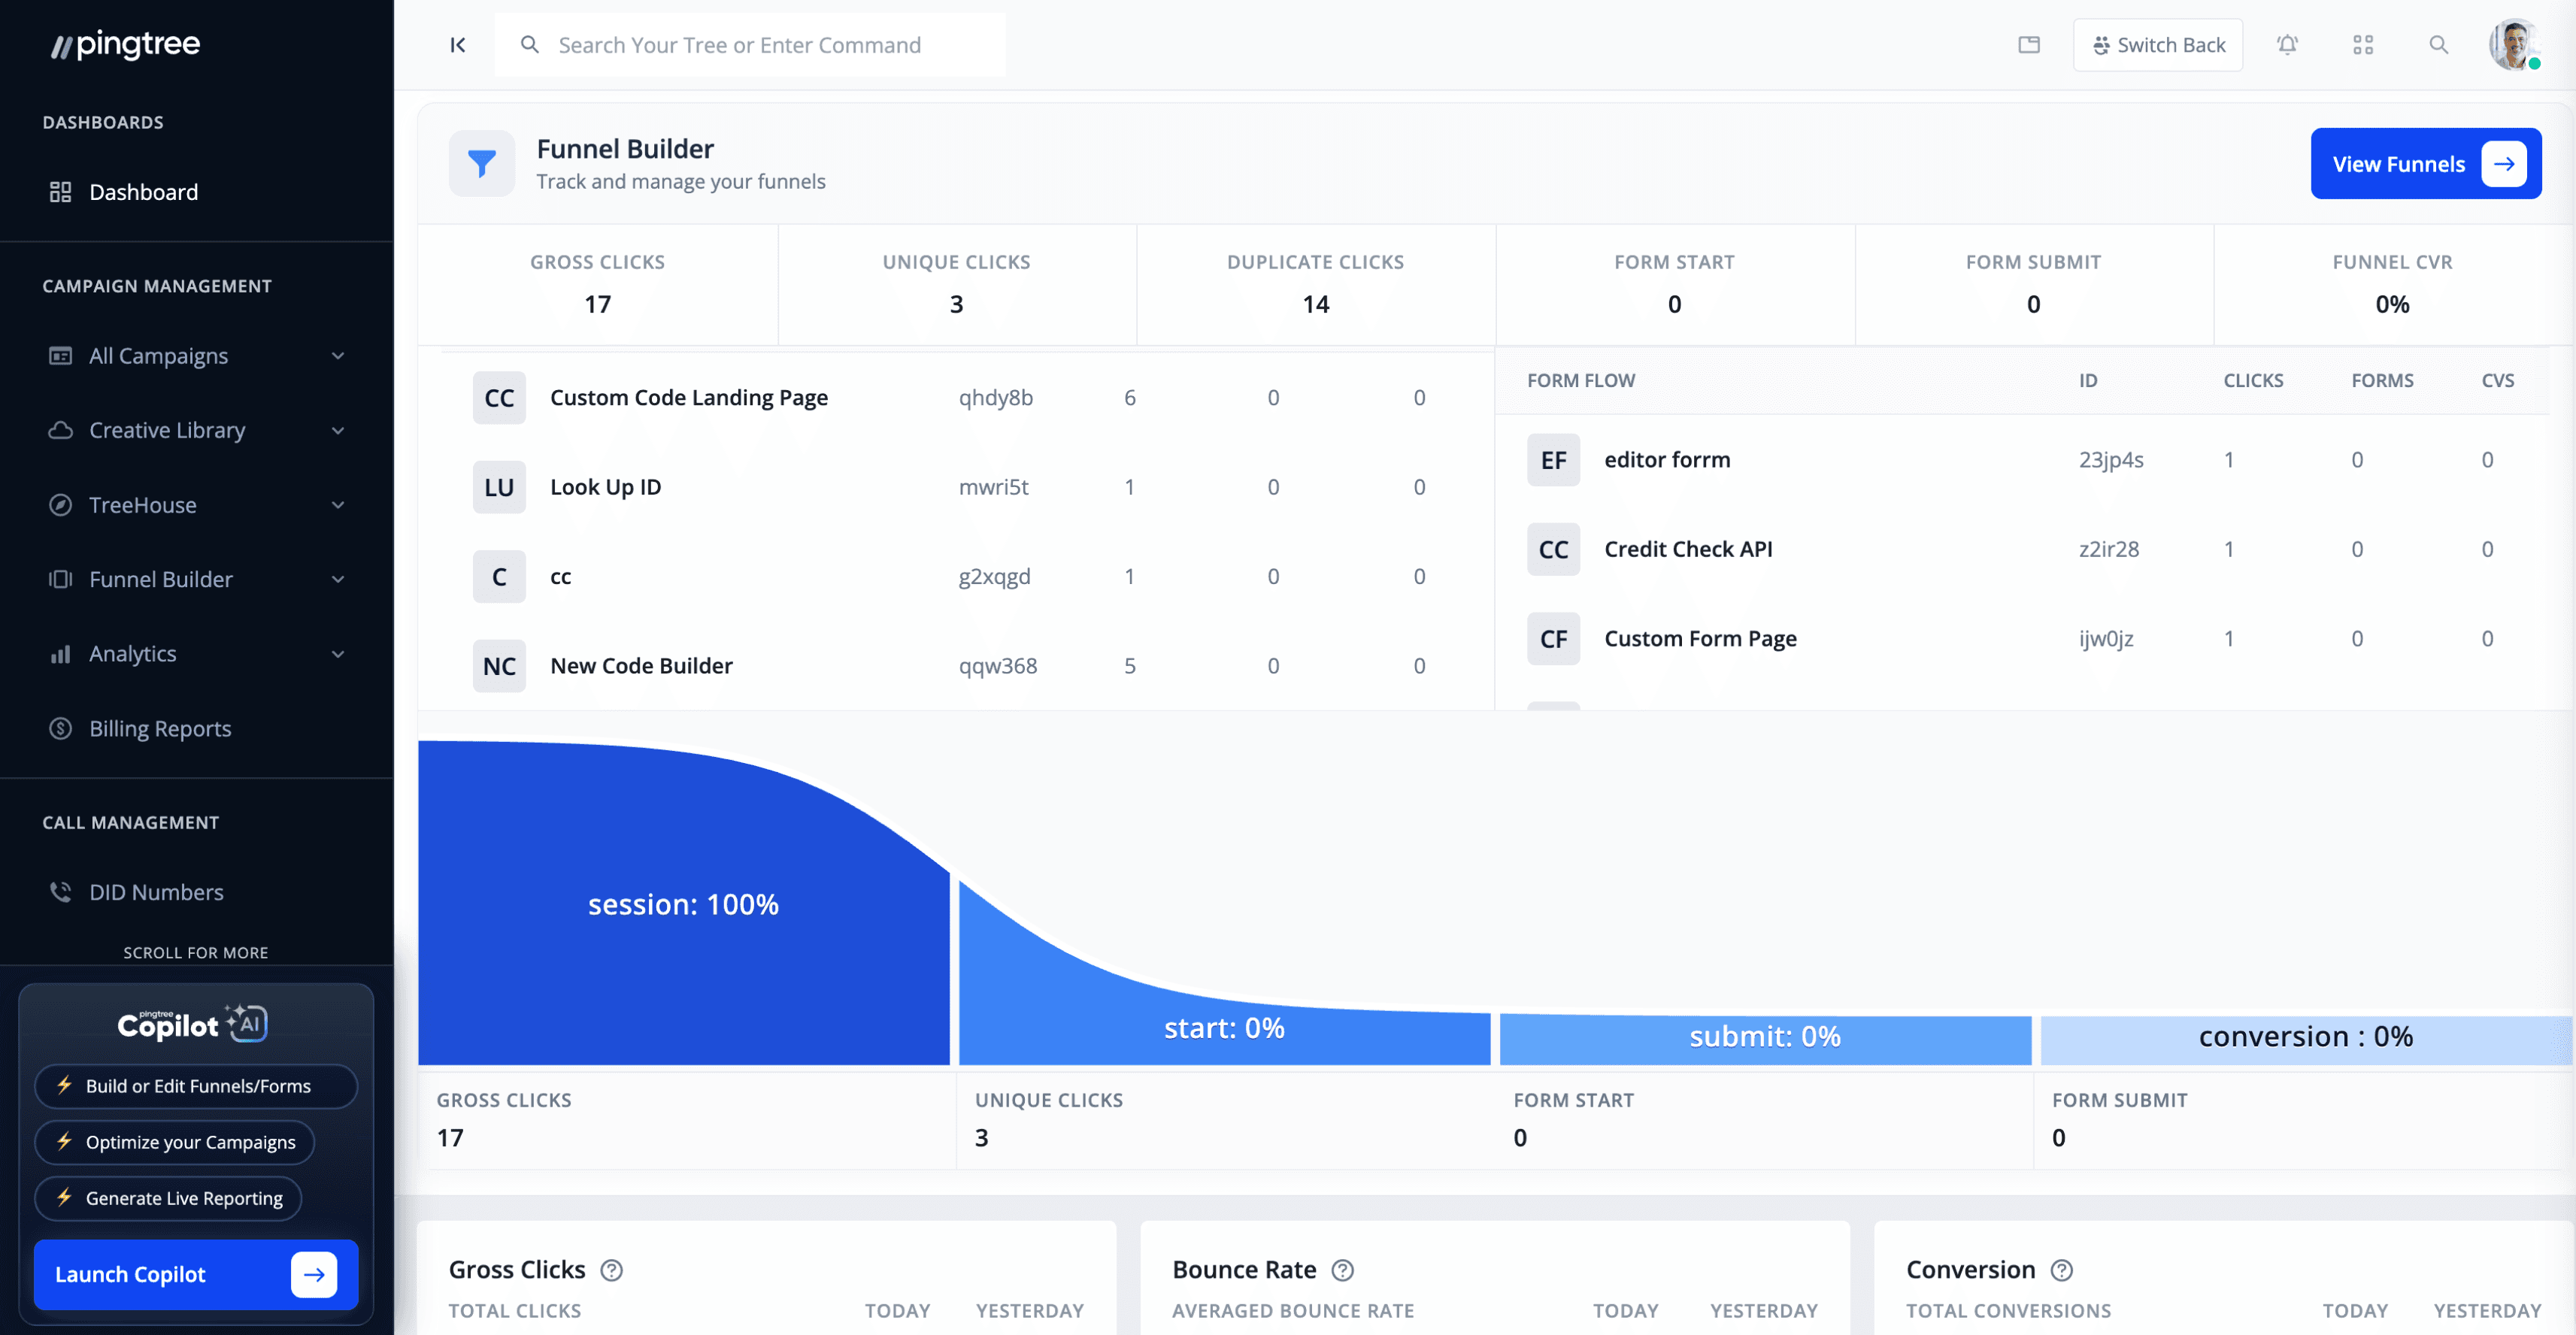Click the Bounce Rate help icon
Image resolution: width=2576 pixels, height=1335 pixels.
1342,1270
